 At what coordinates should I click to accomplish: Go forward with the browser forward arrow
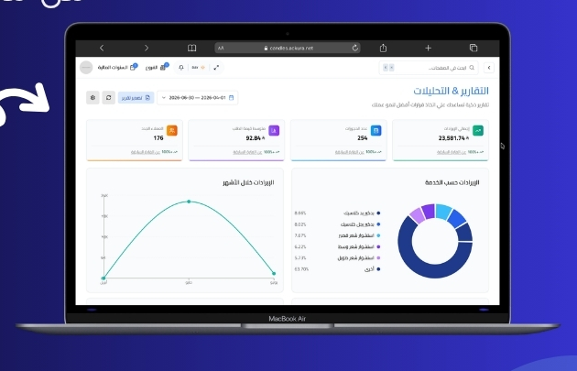point(147,48)
